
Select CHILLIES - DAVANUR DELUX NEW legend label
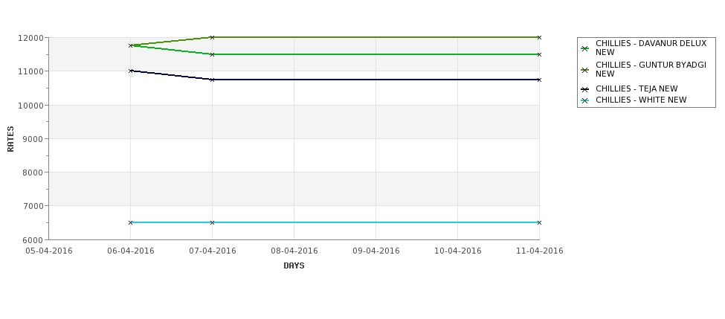[651, 48]
